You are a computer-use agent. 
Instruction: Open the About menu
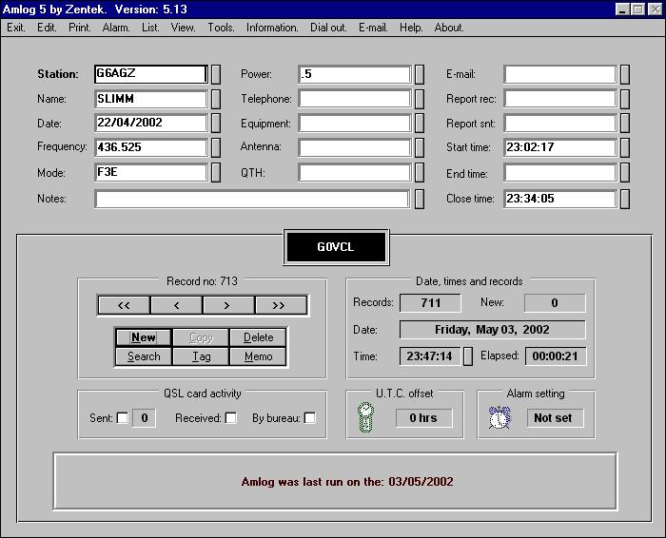click(x=448, y=28)
